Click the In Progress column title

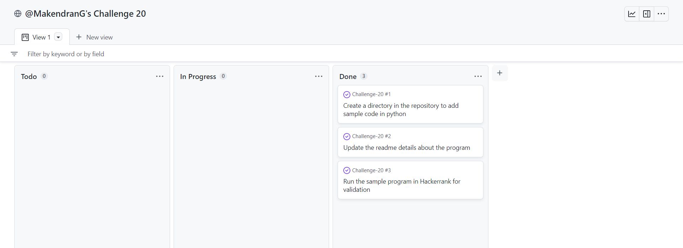pos(198,76)
